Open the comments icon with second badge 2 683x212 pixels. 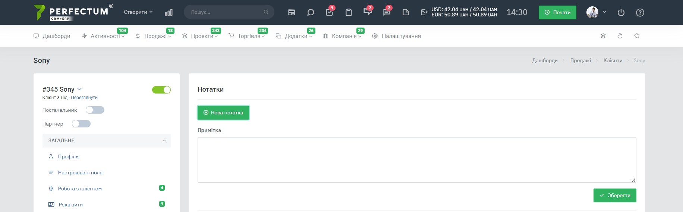(387, 12)
